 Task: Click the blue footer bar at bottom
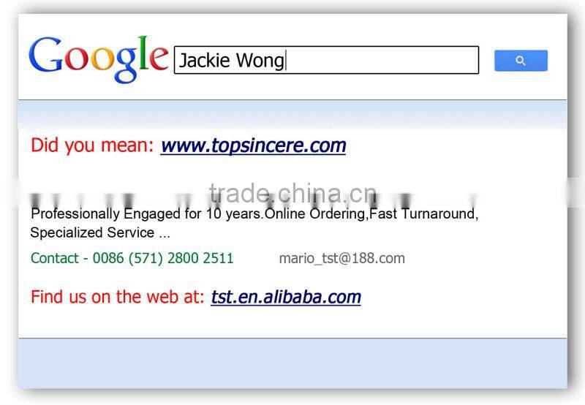(x=292, y=363)
